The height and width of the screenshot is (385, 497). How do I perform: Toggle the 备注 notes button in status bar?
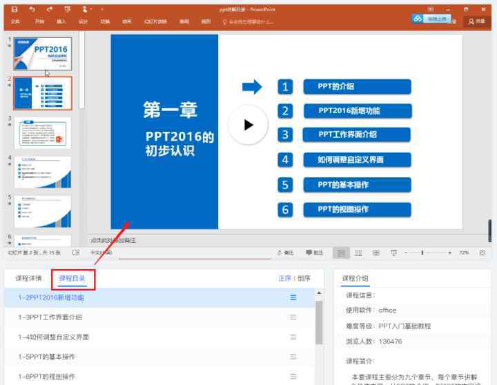click(285, 253)
